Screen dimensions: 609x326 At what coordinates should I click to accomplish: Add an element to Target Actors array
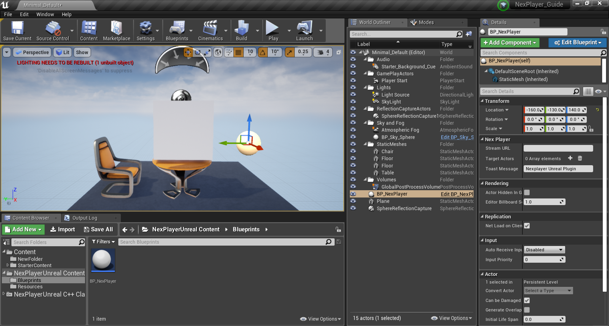[570, 158]
